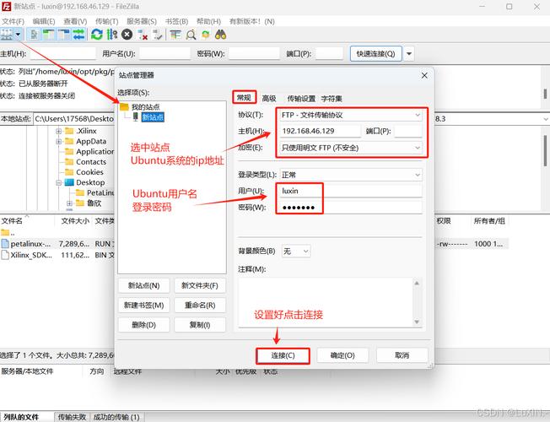Select the 常规 tab in Site Manager
Image resolution: width=550 pixels, height=422 pixels.
coord(244,98)
